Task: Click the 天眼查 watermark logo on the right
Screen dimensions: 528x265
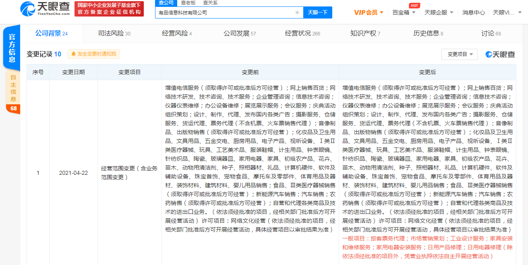Action: pyautogui.click(x=499, y=54)
